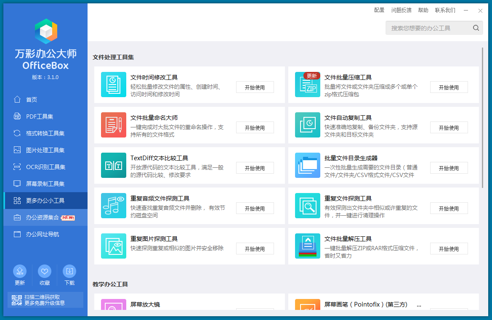The width and height of the screenshot is (492, 320).
Task: Click the 文件批量压缩工具 ZIP icon
Action: [x=307, y=85]
